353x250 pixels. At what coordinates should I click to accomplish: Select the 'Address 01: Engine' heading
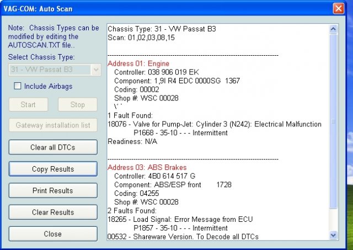(138, 63)
